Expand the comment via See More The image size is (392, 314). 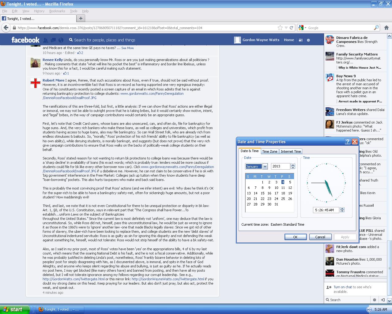coord(127,48)
